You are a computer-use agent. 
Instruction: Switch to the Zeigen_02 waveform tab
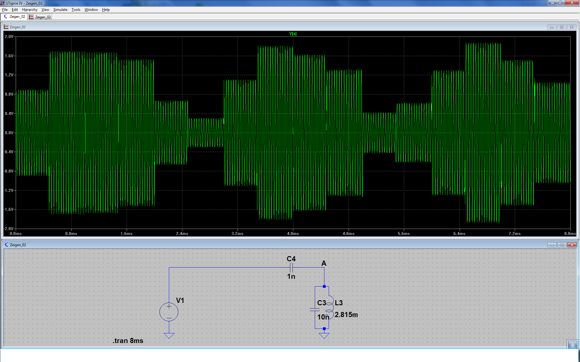[40, 17]
